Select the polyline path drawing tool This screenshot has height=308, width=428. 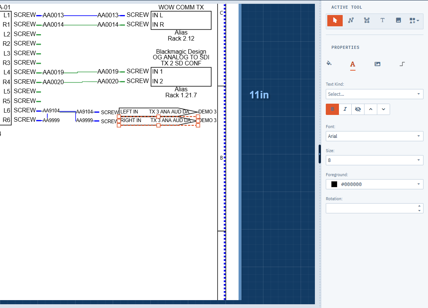(x=351, y=20)
